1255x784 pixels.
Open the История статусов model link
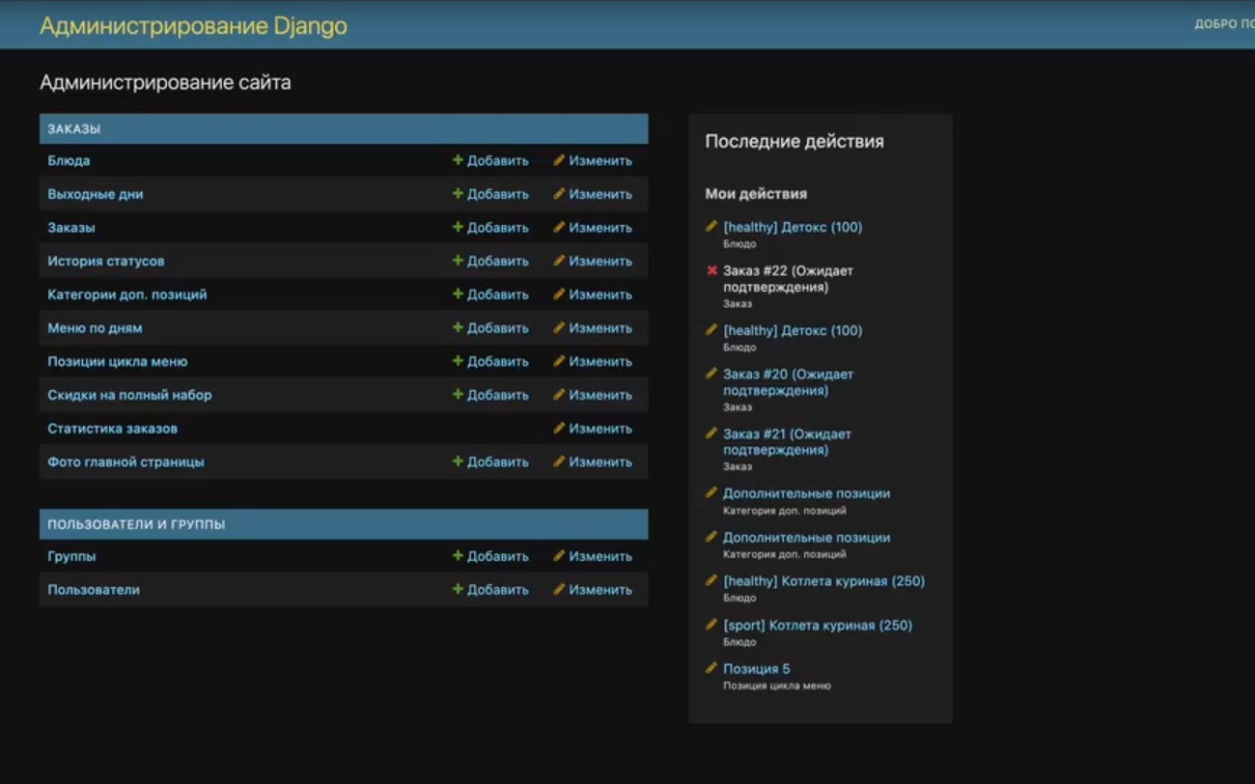point(106,261)
